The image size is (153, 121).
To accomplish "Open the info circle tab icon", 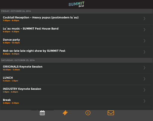I will 88,113.
